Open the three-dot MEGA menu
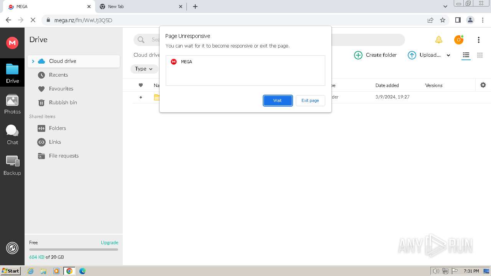Viewport: 491px width, 276px height. (x=479, y=39)
